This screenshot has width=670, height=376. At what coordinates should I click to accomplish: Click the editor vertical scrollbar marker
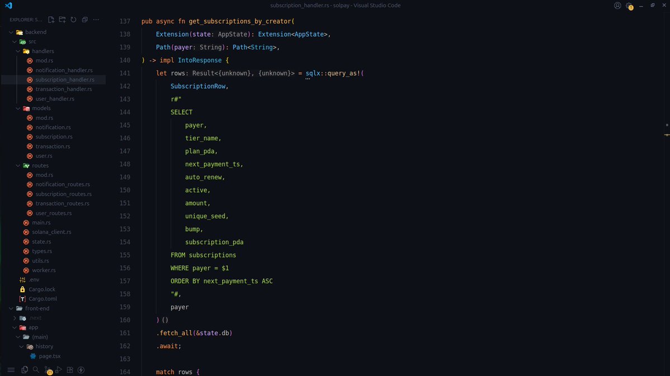point(667,135)
